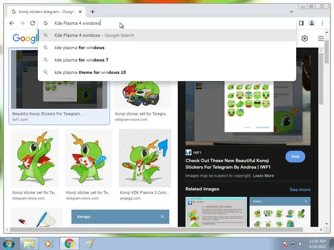334x250 pixels.
Task: Open Google quick settings gear
Action: (305, 38)
